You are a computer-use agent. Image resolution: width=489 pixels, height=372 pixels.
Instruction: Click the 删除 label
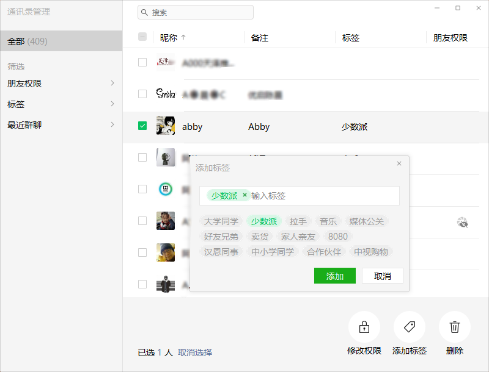tap(454, 351)
